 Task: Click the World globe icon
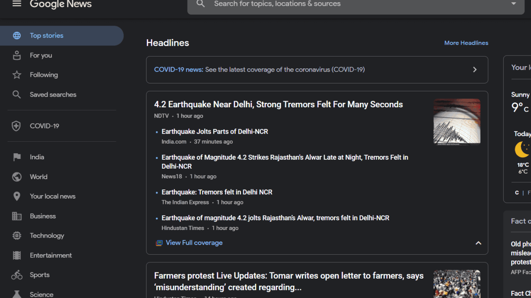coord(17,177)
